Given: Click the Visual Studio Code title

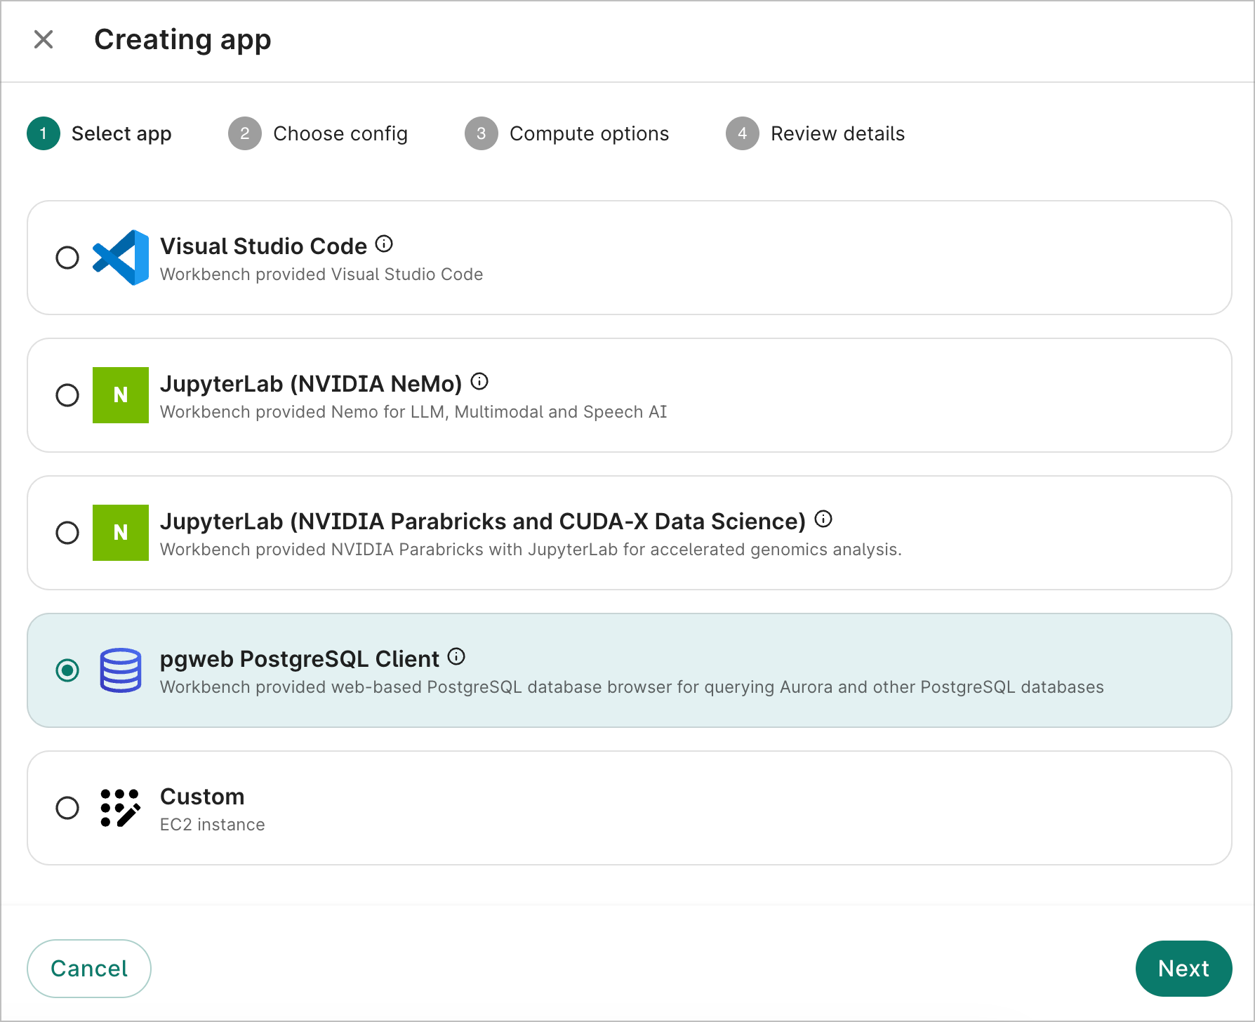Looking at the screenshot, I should [264, 246].
